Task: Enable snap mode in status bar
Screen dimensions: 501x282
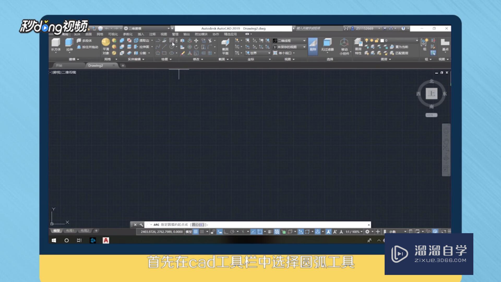Action: tap(204, 232)
